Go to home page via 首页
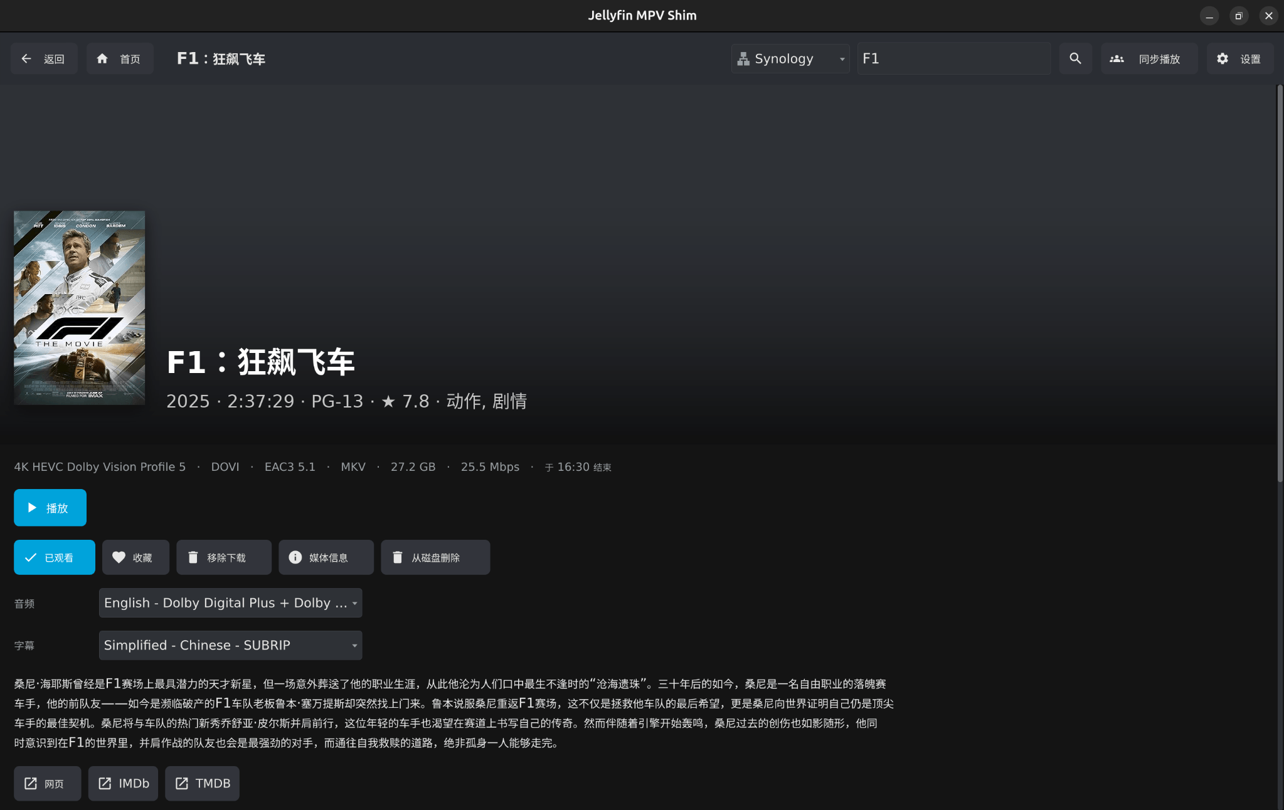1284x810 pixels. point(120,59)
